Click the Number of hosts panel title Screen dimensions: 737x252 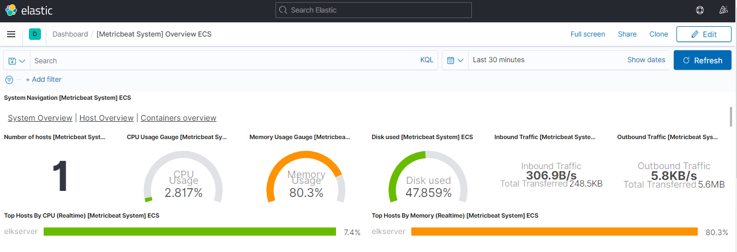point(54,137)
